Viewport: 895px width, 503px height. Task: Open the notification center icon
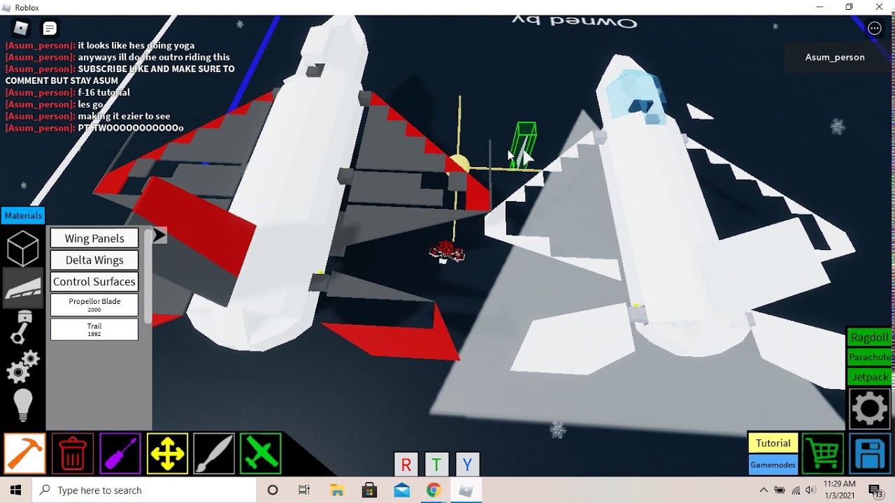877,490
